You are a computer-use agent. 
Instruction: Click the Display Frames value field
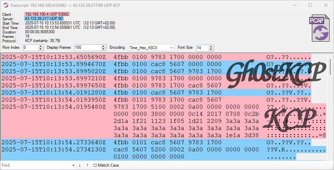[88, 48]
